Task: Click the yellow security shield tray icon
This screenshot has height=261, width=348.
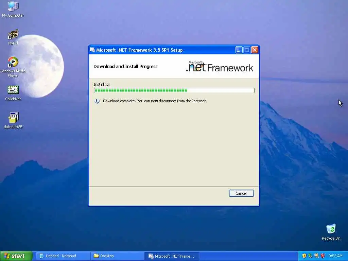Action: pyautogui.click(x=304, y=256)
